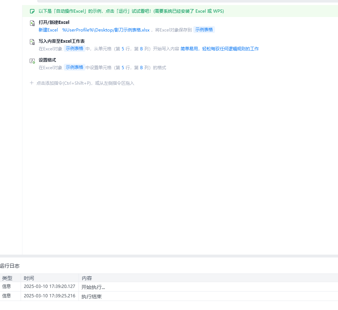Image resolution: width=338 pixels, height=310 pixels.
Task: Click the row number 5 in the 写入内容至Excel工作表 row
Action: [x=123, y=49]
